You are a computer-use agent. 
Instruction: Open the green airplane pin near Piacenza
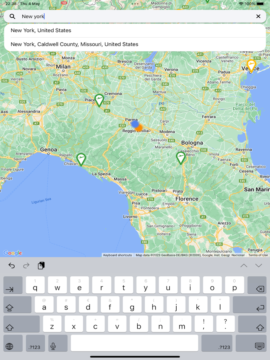[x=99, y=100]
